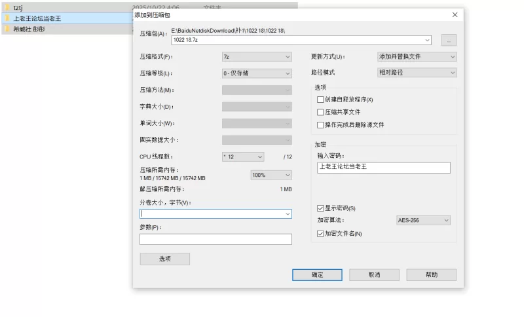
Task: Open 压缩格式 dropdown showing 7z
Action: point(257,57)
